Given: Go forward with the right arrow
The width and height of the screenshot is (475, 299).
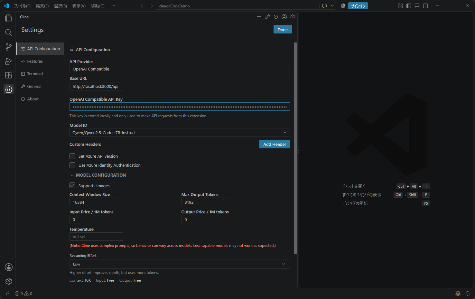Looking at the screenshot, I should point(151,6).
